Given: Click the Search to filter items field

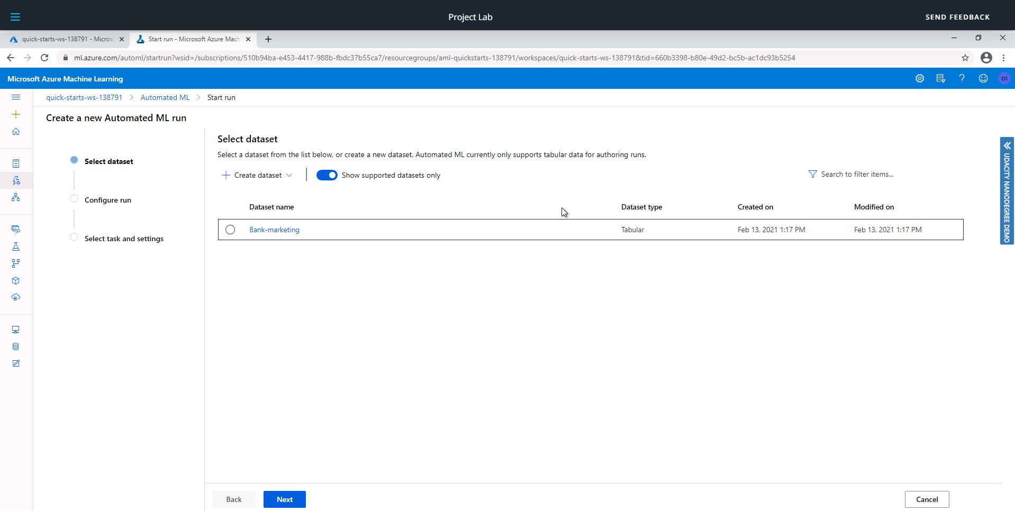Looking at the screenshot, I should [x=857, y=174].
